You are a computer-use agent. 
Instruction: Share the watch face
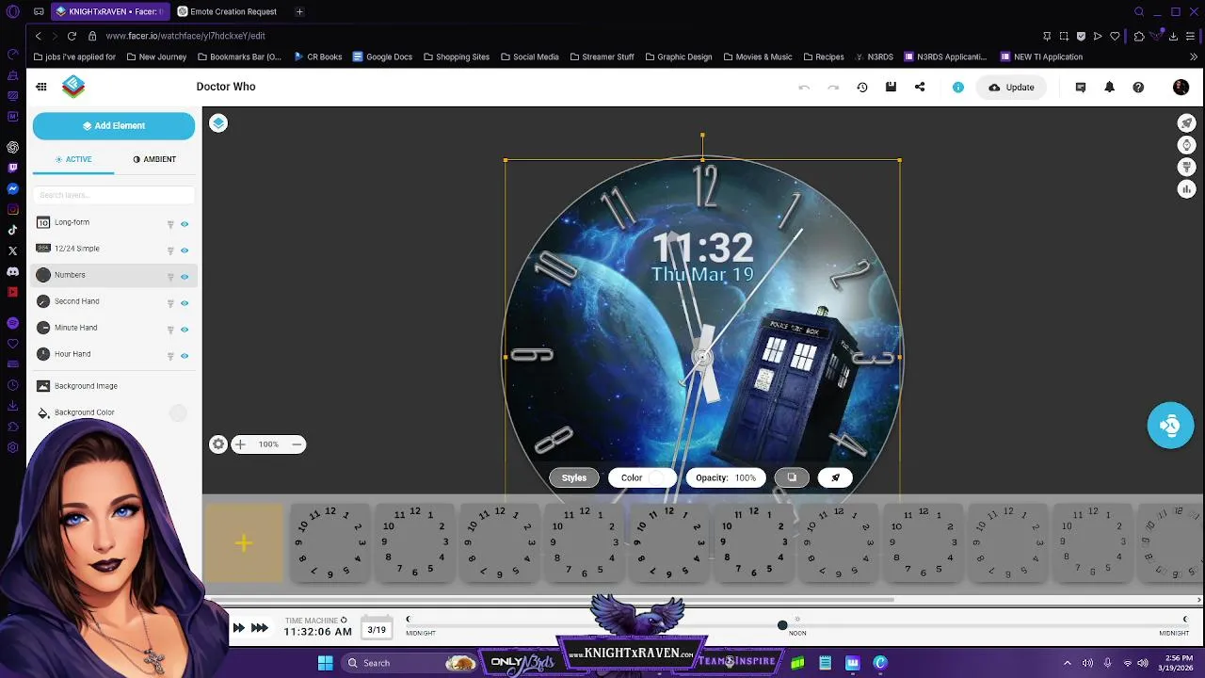click(x=920, y=87)
